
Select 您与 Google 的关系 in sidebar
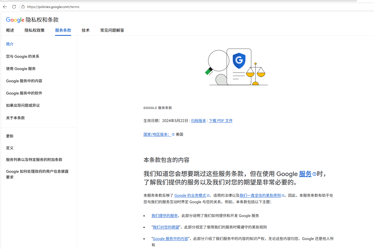point(23,56)
